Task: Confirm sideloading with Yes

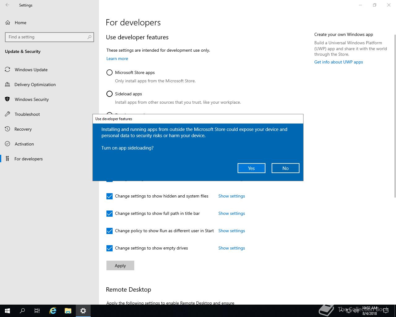Action: [x=251, y=168]
